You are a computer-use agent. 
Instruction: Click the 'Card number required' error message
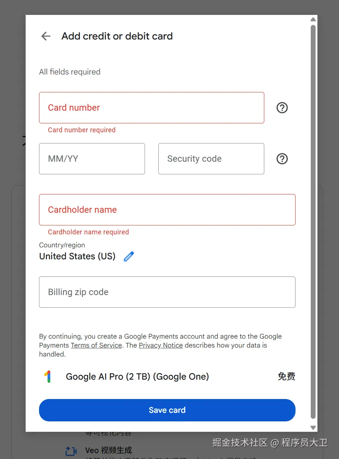coord(82,130)
